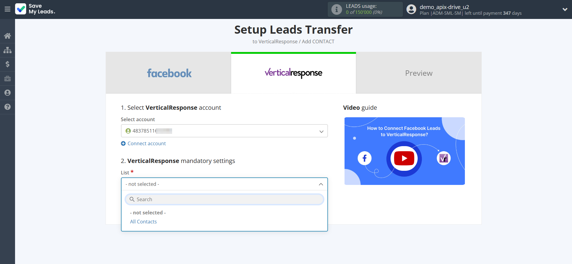This screenshot has width=572, height=264.
Task: Choose All Contacts from the list
Action: tap(143, 222)
